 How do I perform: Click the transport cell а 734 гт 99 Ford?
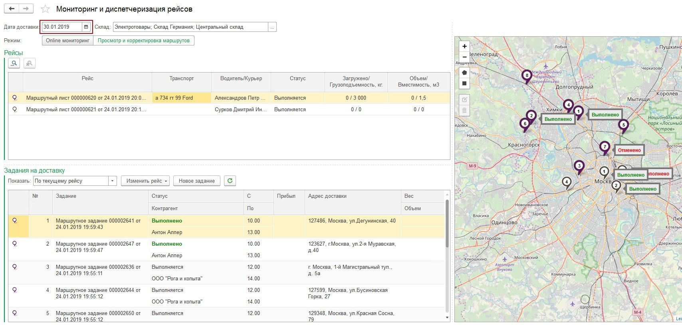point(182,98)
